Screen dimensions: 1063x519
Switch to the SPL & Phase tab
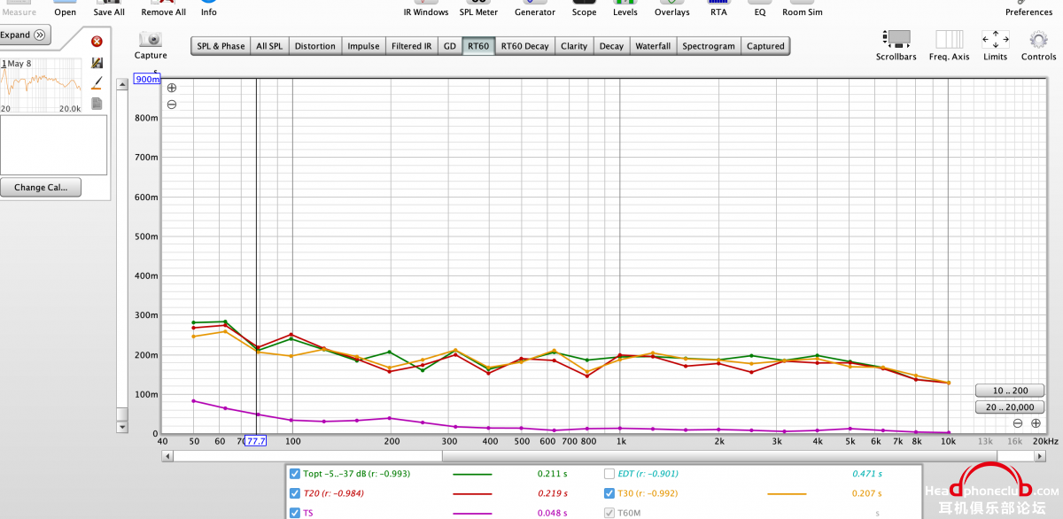click(221, 46)
